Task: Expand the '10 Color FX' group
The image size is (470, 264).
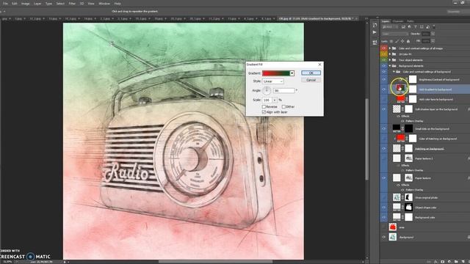Action: tap(390, 54)
